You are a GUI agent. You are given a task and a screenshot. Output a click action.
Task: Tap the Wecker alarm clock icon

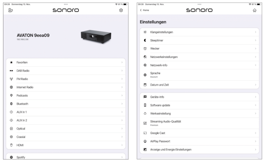(x=145, y=48)
